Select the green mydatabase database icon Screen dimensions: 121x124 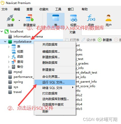coord(10,42)
